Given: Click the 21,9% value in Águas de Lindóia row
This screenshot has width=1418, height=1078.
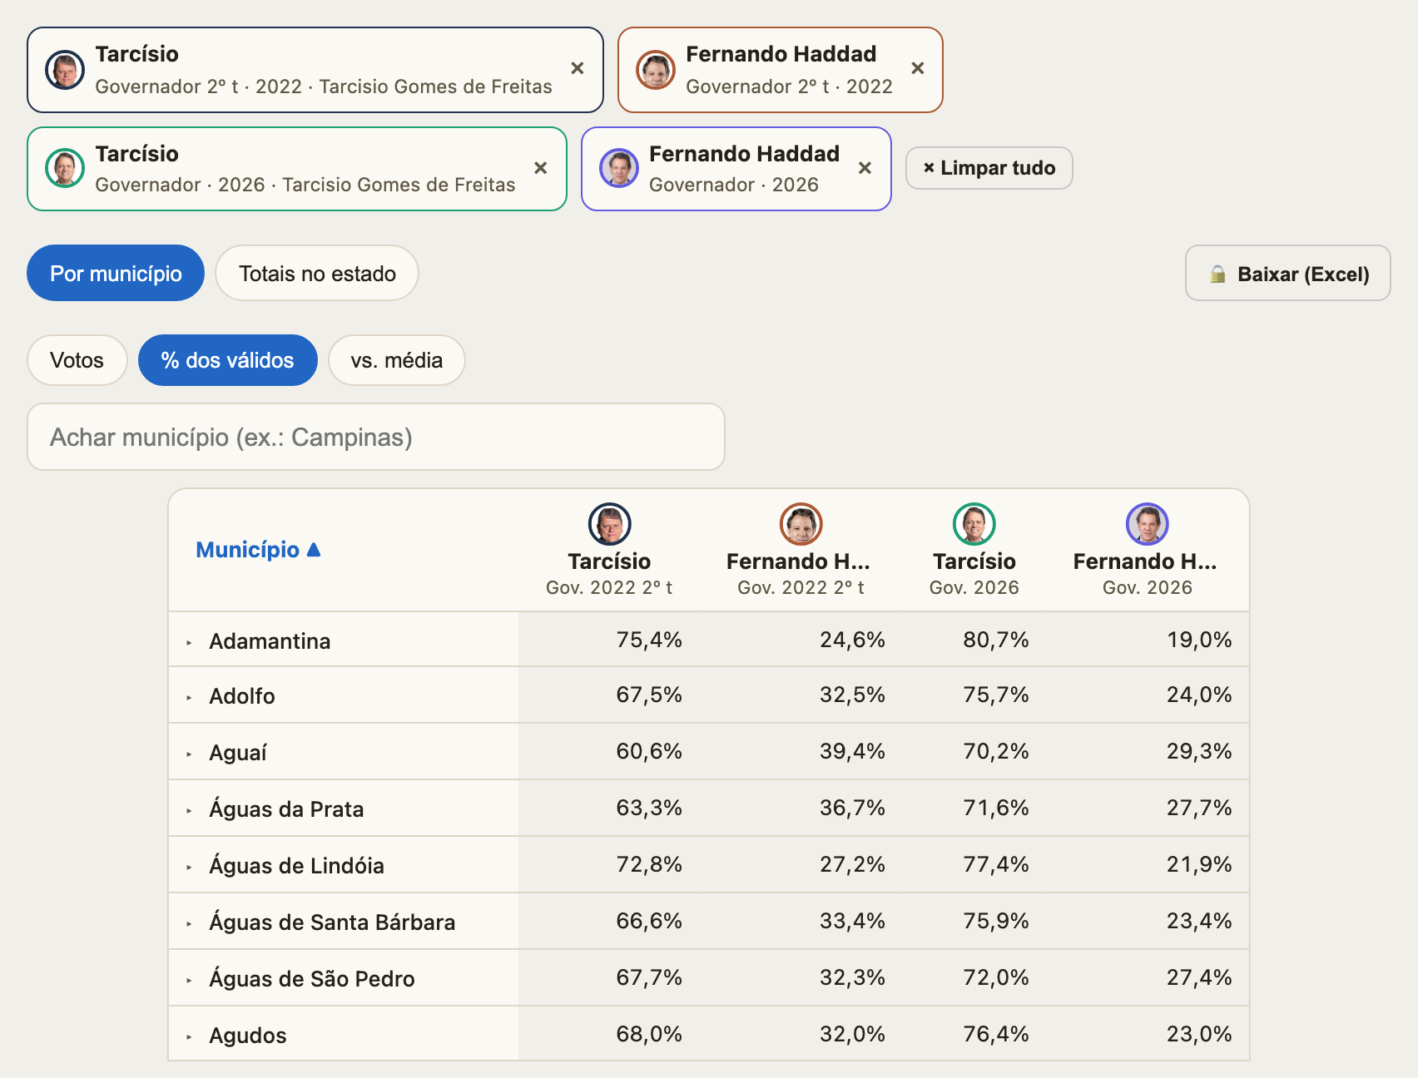Looking at the screenshot, I should click(1198, 863).
